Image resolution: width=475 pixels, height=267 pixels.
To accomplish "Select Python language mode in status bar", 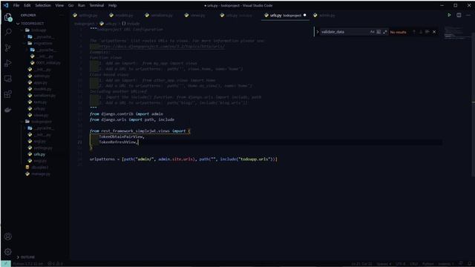I will coord(427,264).
